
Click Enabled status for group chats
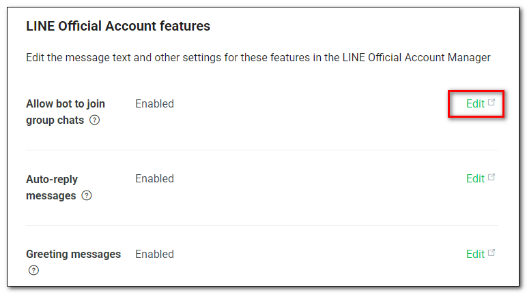pyautogui.click(x=154, y=103)
